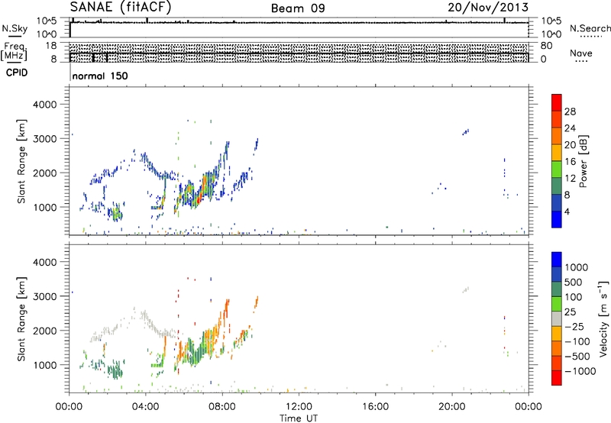
Task: Click the 20:00 time tick label
Action: click(x=451, y=407)
